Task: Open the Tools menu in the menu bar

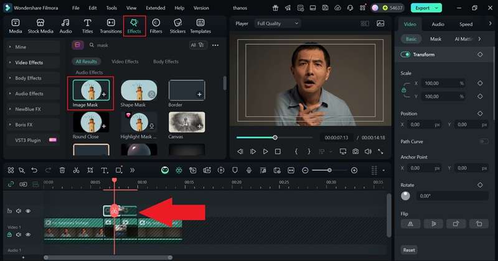Action: pos(111,8)
